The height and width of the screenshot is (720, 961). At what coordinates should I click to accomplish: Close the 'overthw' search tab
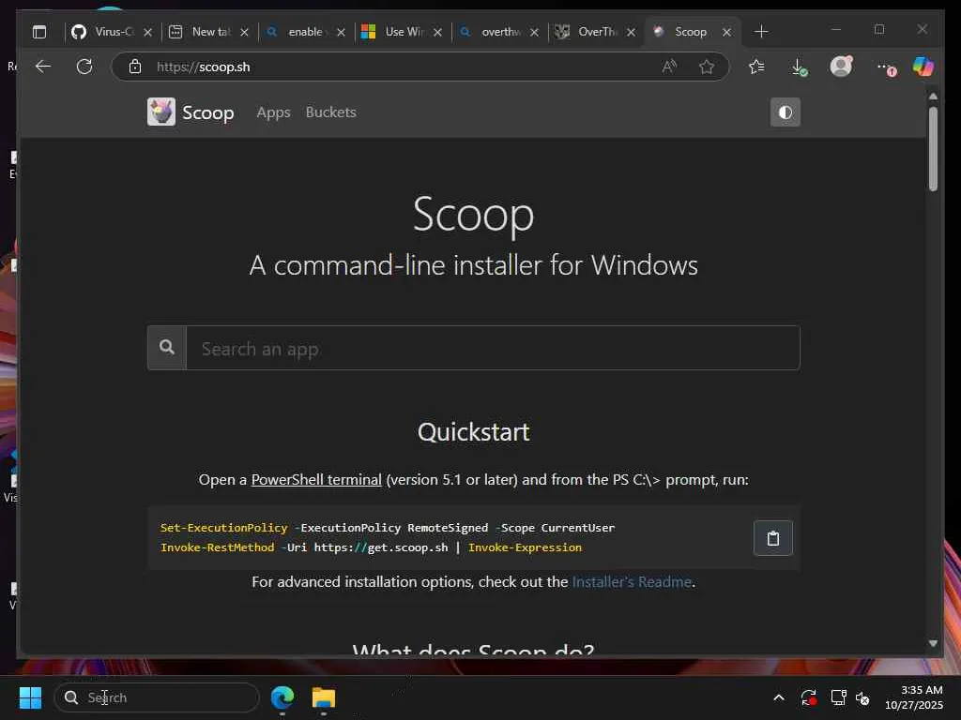pos(534,33)
